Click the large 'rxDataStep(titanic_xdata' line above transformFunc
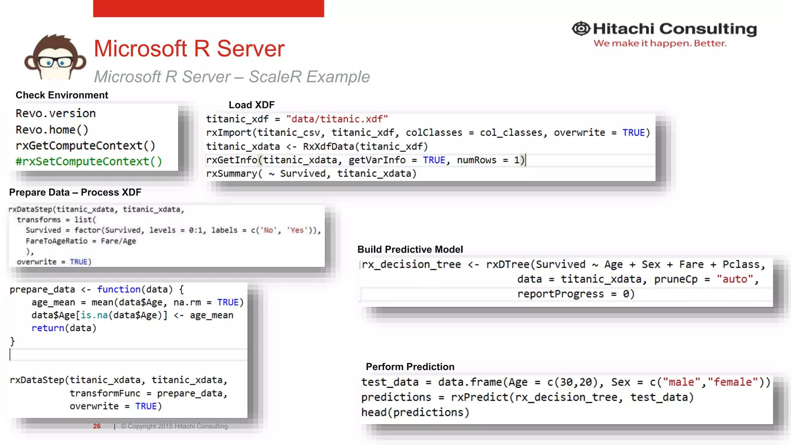The height and width of the screenshot is (445, 791). tap(119, 380)
